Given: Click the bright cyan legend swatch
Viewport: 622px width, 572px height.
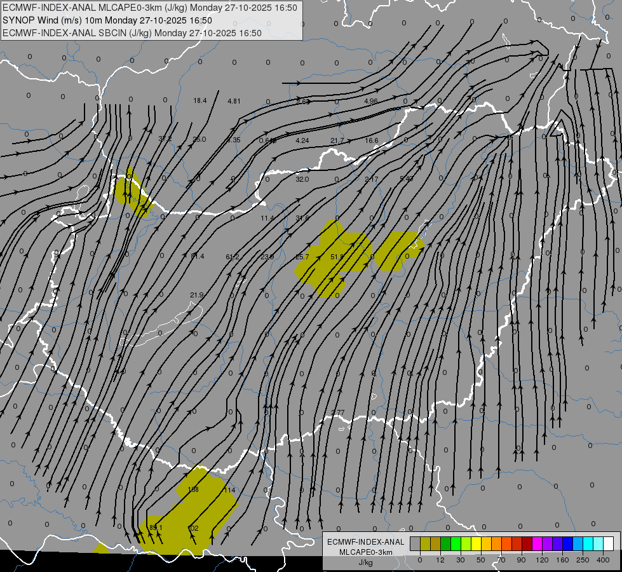Looking at the screenshot, I should tap(588, 543).
